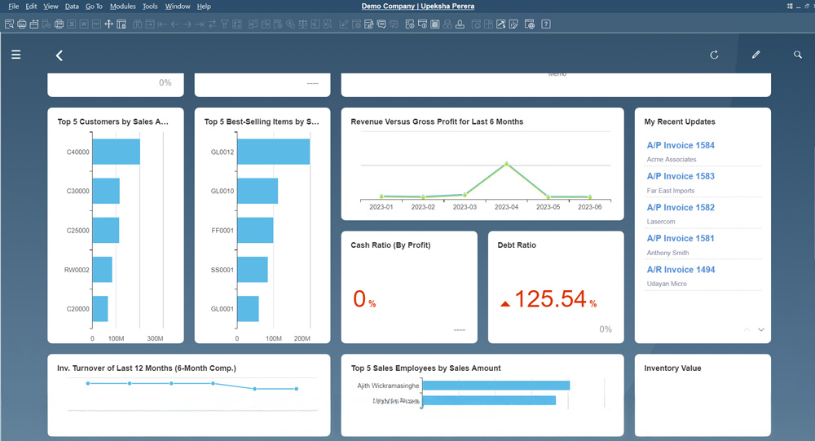Click the pencil edit dashboard icon
Viewport: 815px width, 441px height.
coord(756,55)
